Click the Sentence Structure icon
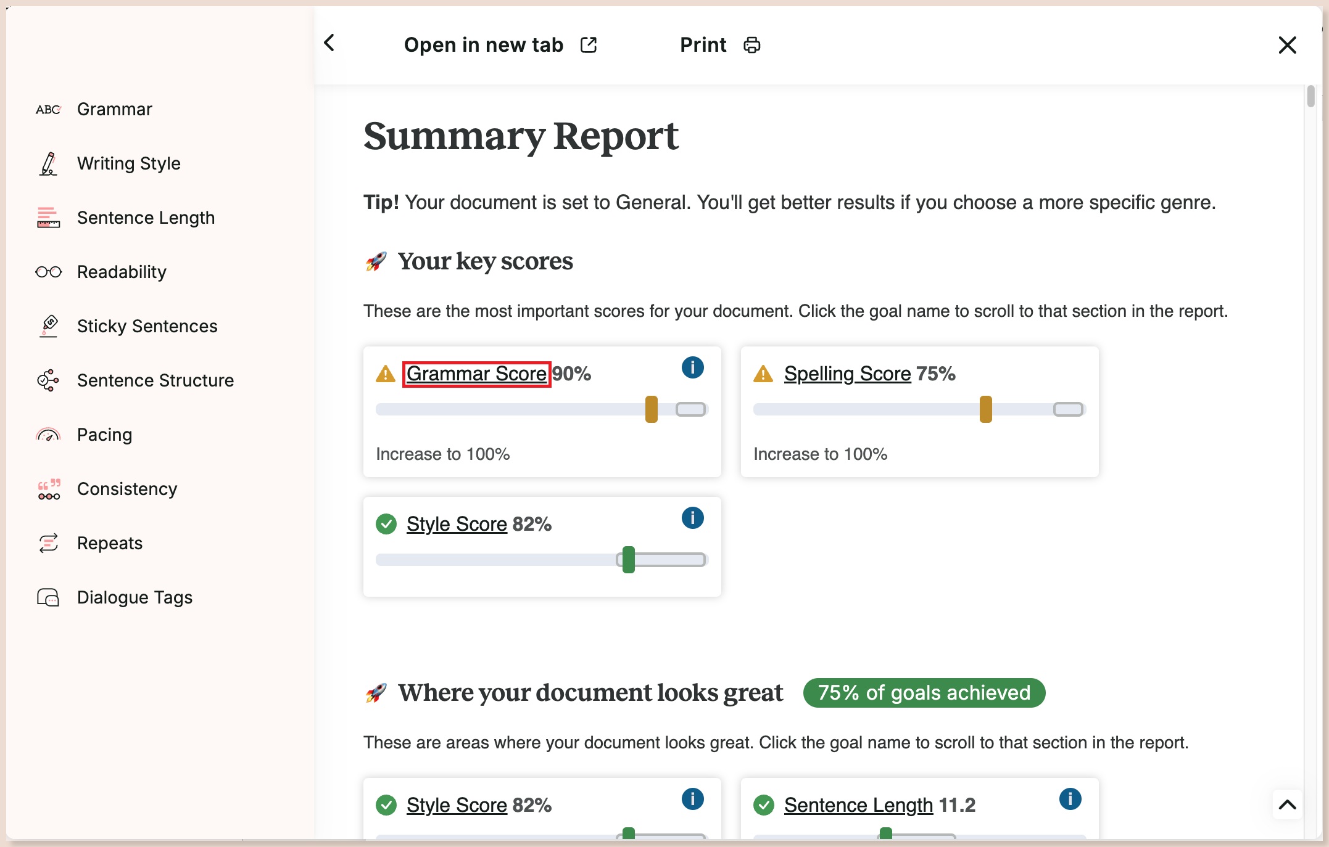 pyautogui.click(x=48, y=380)
